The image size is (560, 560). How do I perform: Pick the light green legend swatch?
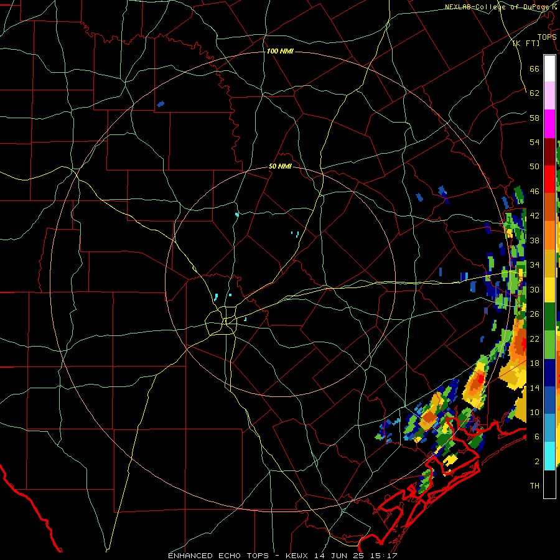coord(549,345)
